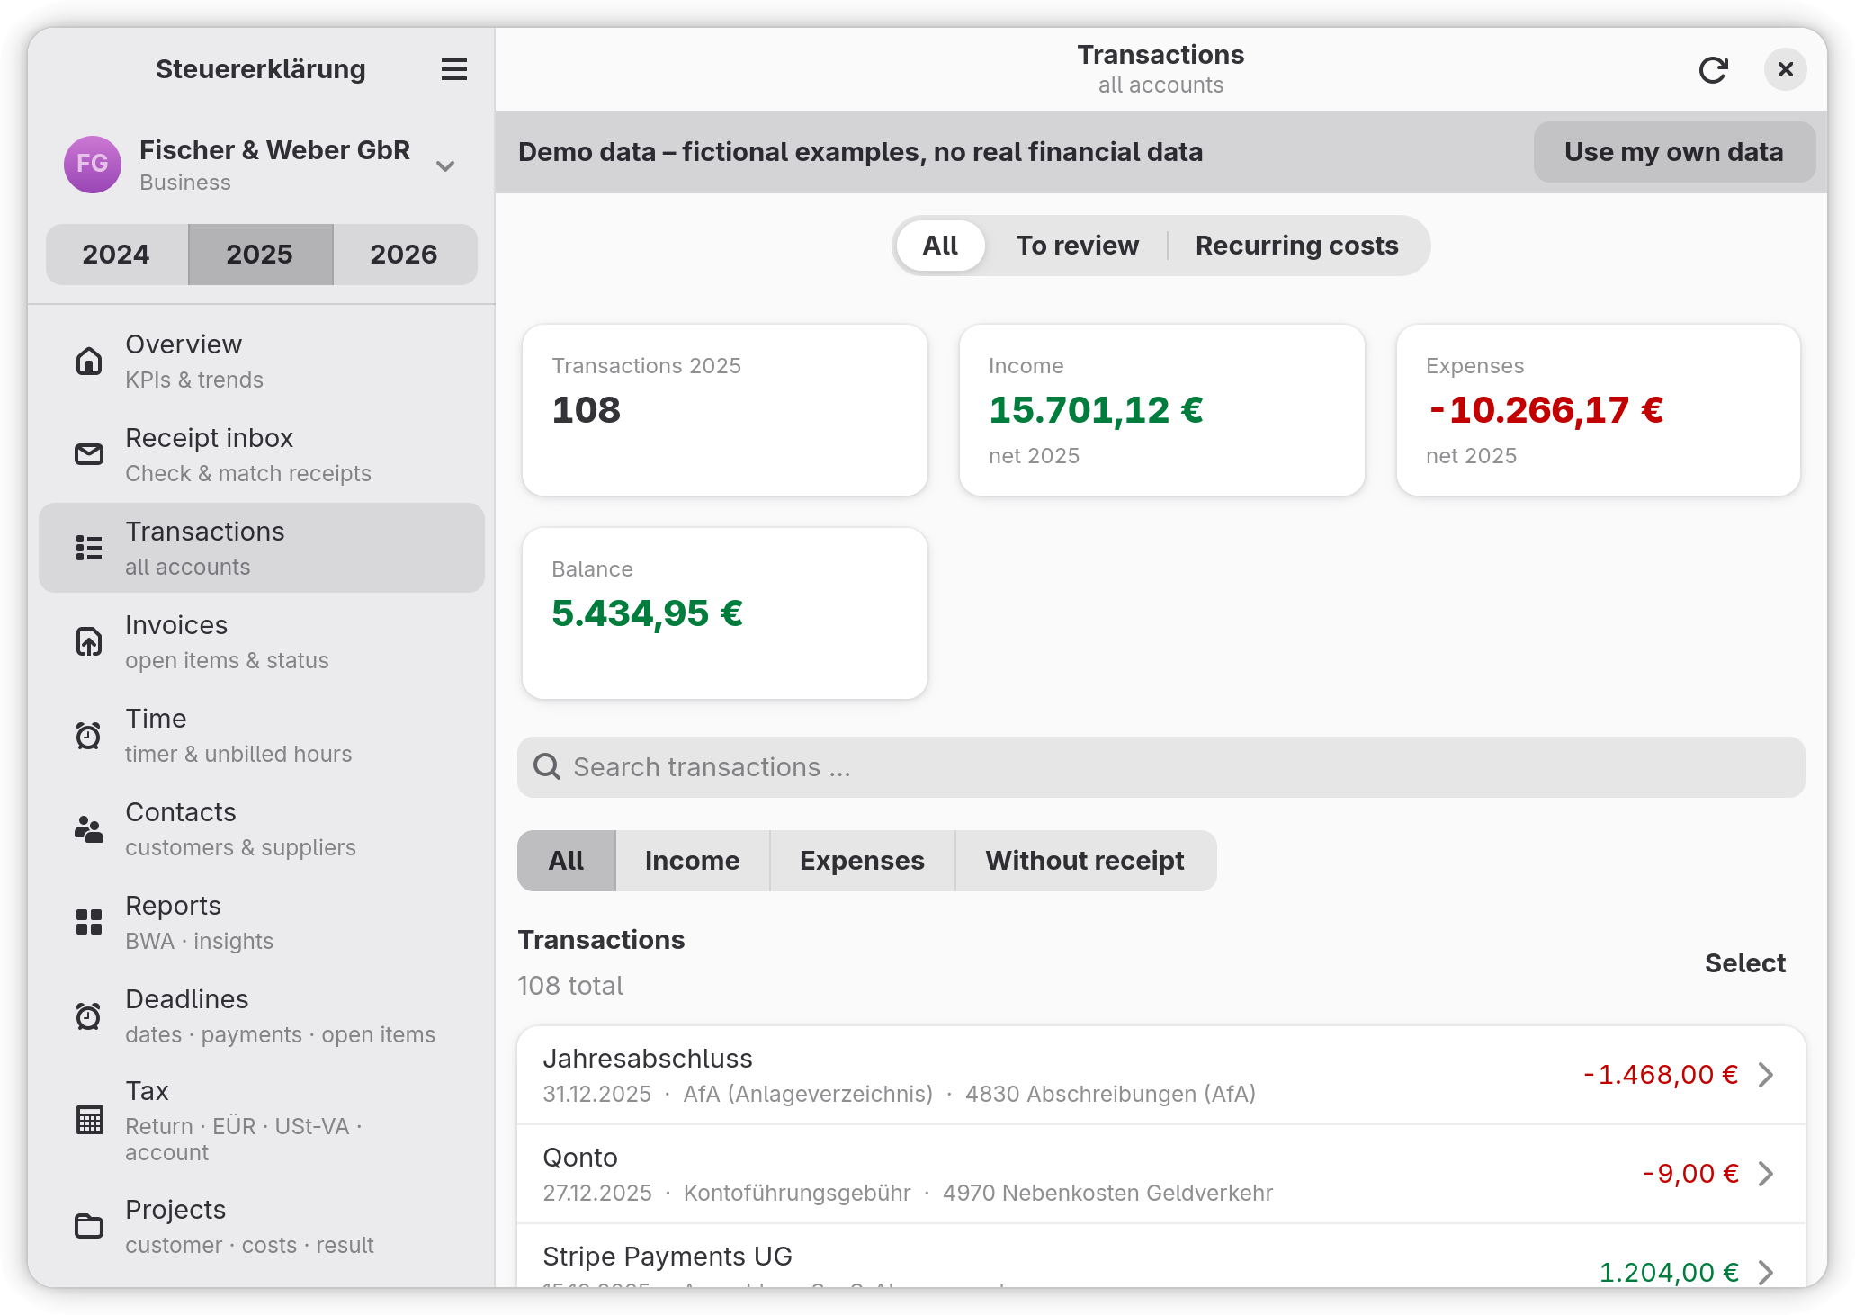Click Select above the transactions list
Screen dimensions: 1855x1315
pyautogui.click(x=1744, y=963)
